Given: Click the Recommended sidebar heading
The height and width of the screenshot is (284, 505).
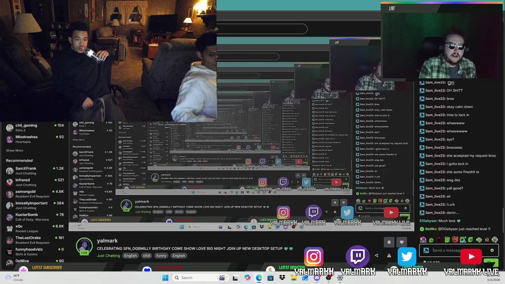Looking at the screenshot, I should (19, 161).
